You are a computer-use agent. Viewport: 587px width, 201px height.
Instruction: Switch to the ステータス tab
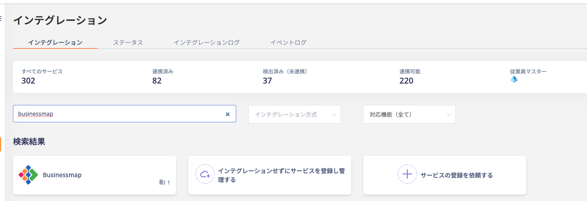[128, 42]
